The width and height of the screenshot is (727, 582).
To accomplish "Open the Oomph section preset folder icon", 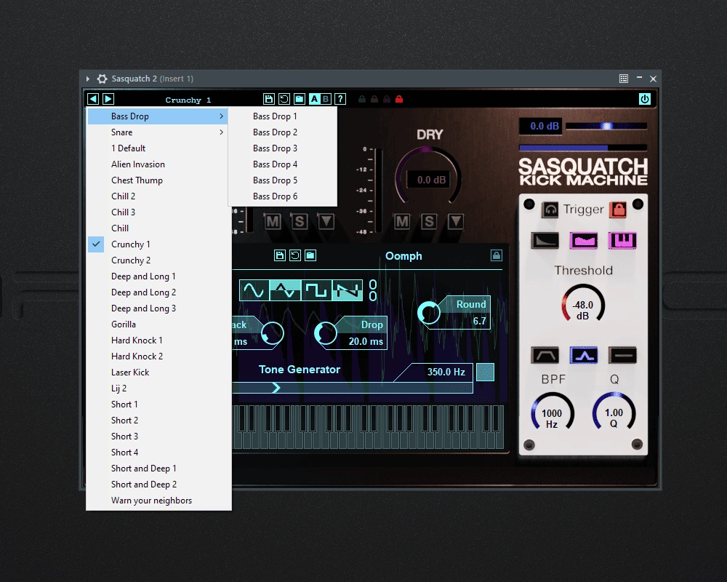I will pos(310,255).
